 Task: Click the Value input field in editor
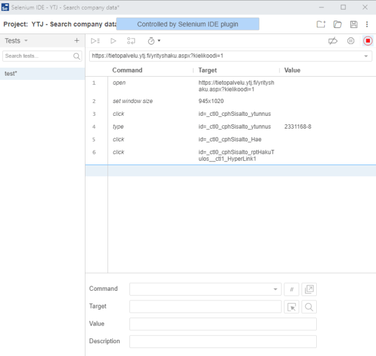[x=223, y=324]
